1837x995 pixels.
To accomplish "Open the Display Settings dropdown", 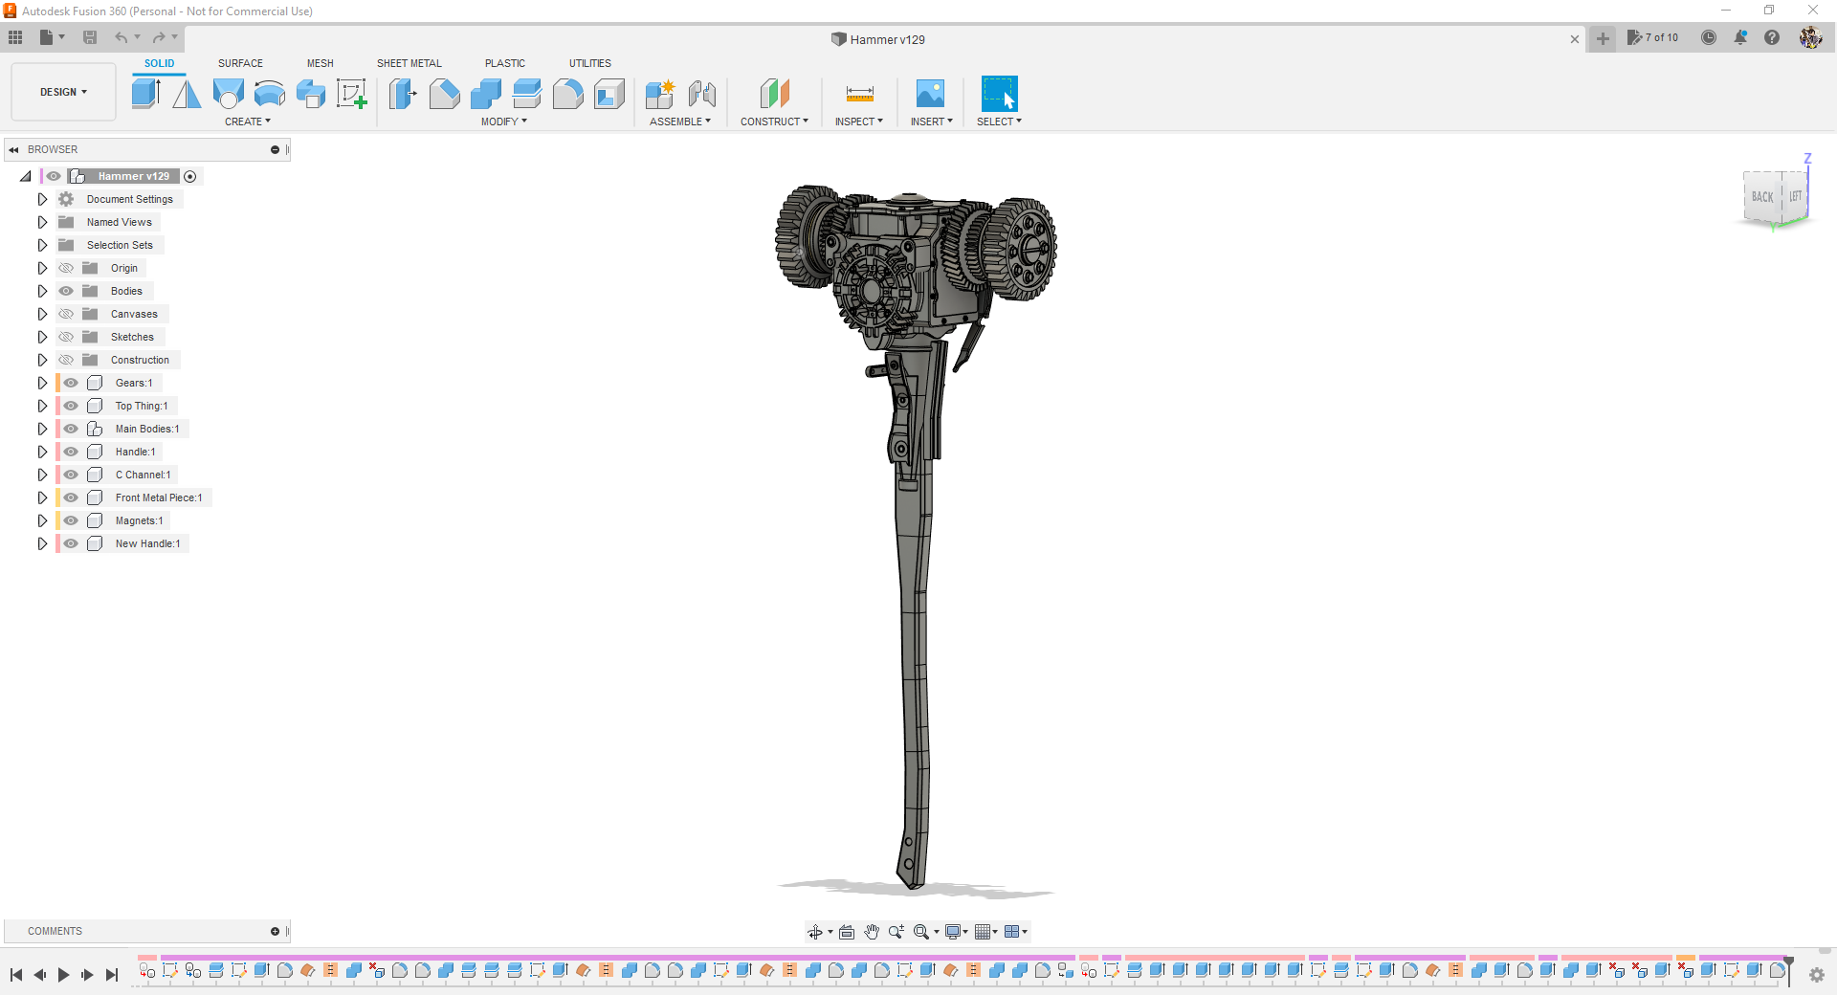I will [x=956, y=931].
